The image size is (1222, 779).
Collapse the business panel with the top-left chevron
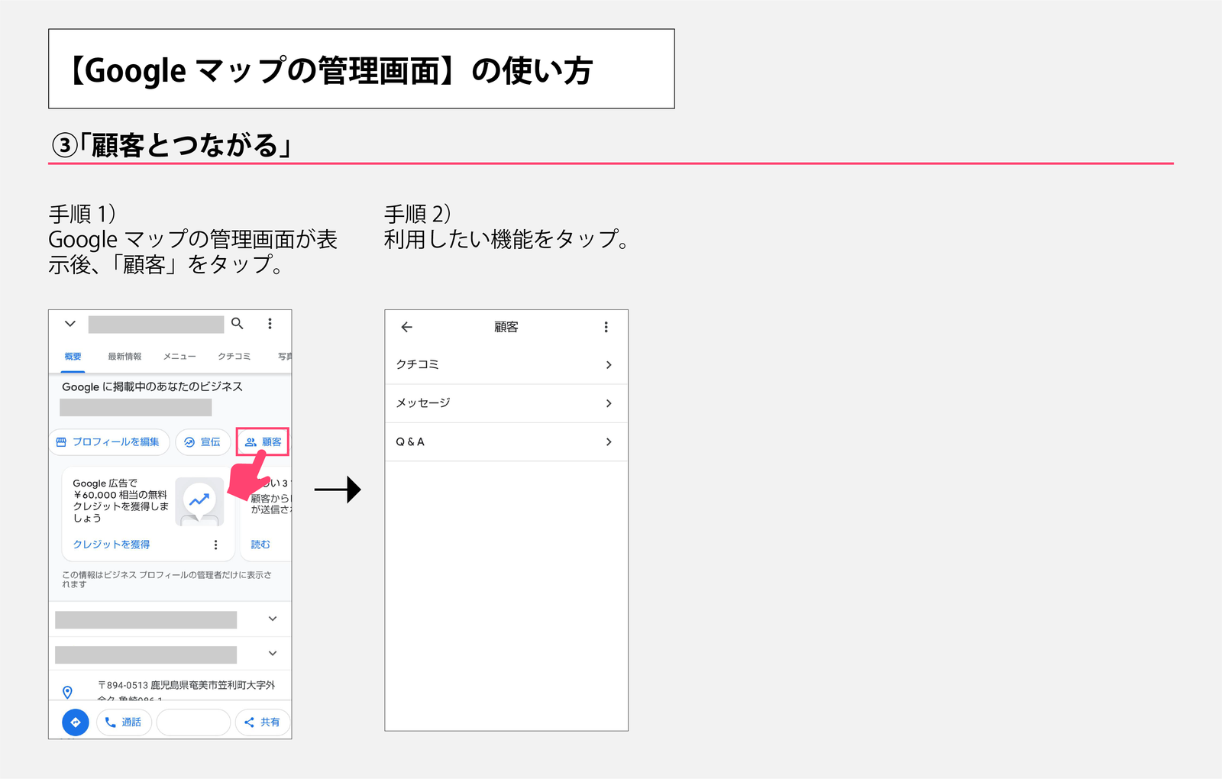70,324
